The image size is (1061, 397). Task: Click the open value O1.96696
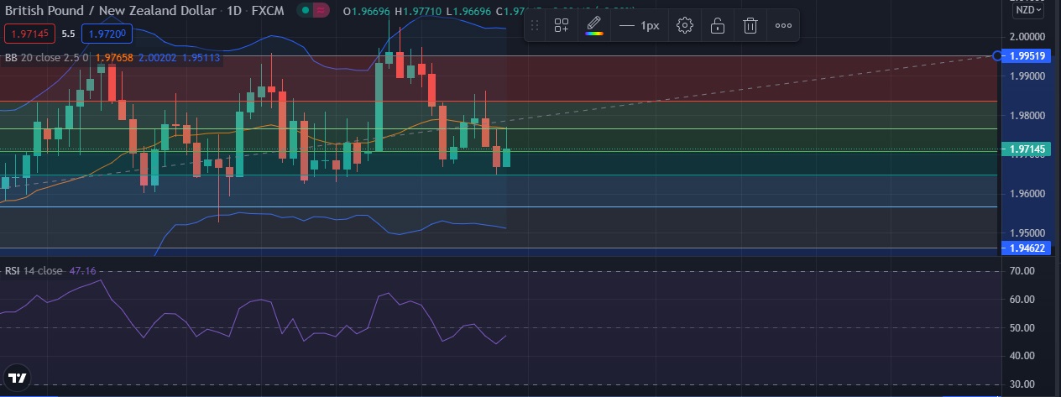[368, 11]
